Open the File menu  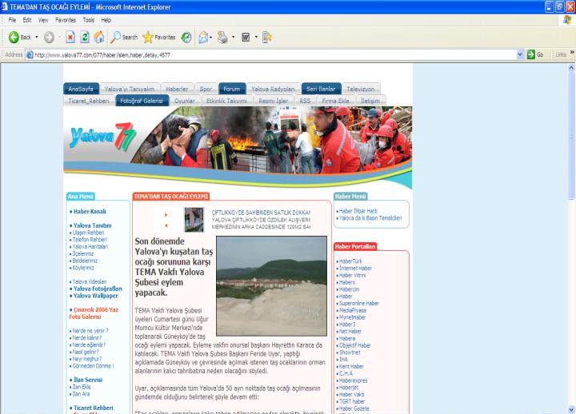tap(12, 20)
